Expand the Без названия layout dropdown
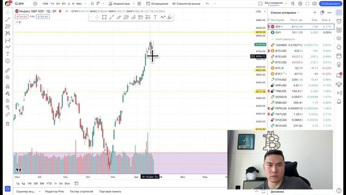The width and height of the screenshot is (346, 195). (285, 4)
